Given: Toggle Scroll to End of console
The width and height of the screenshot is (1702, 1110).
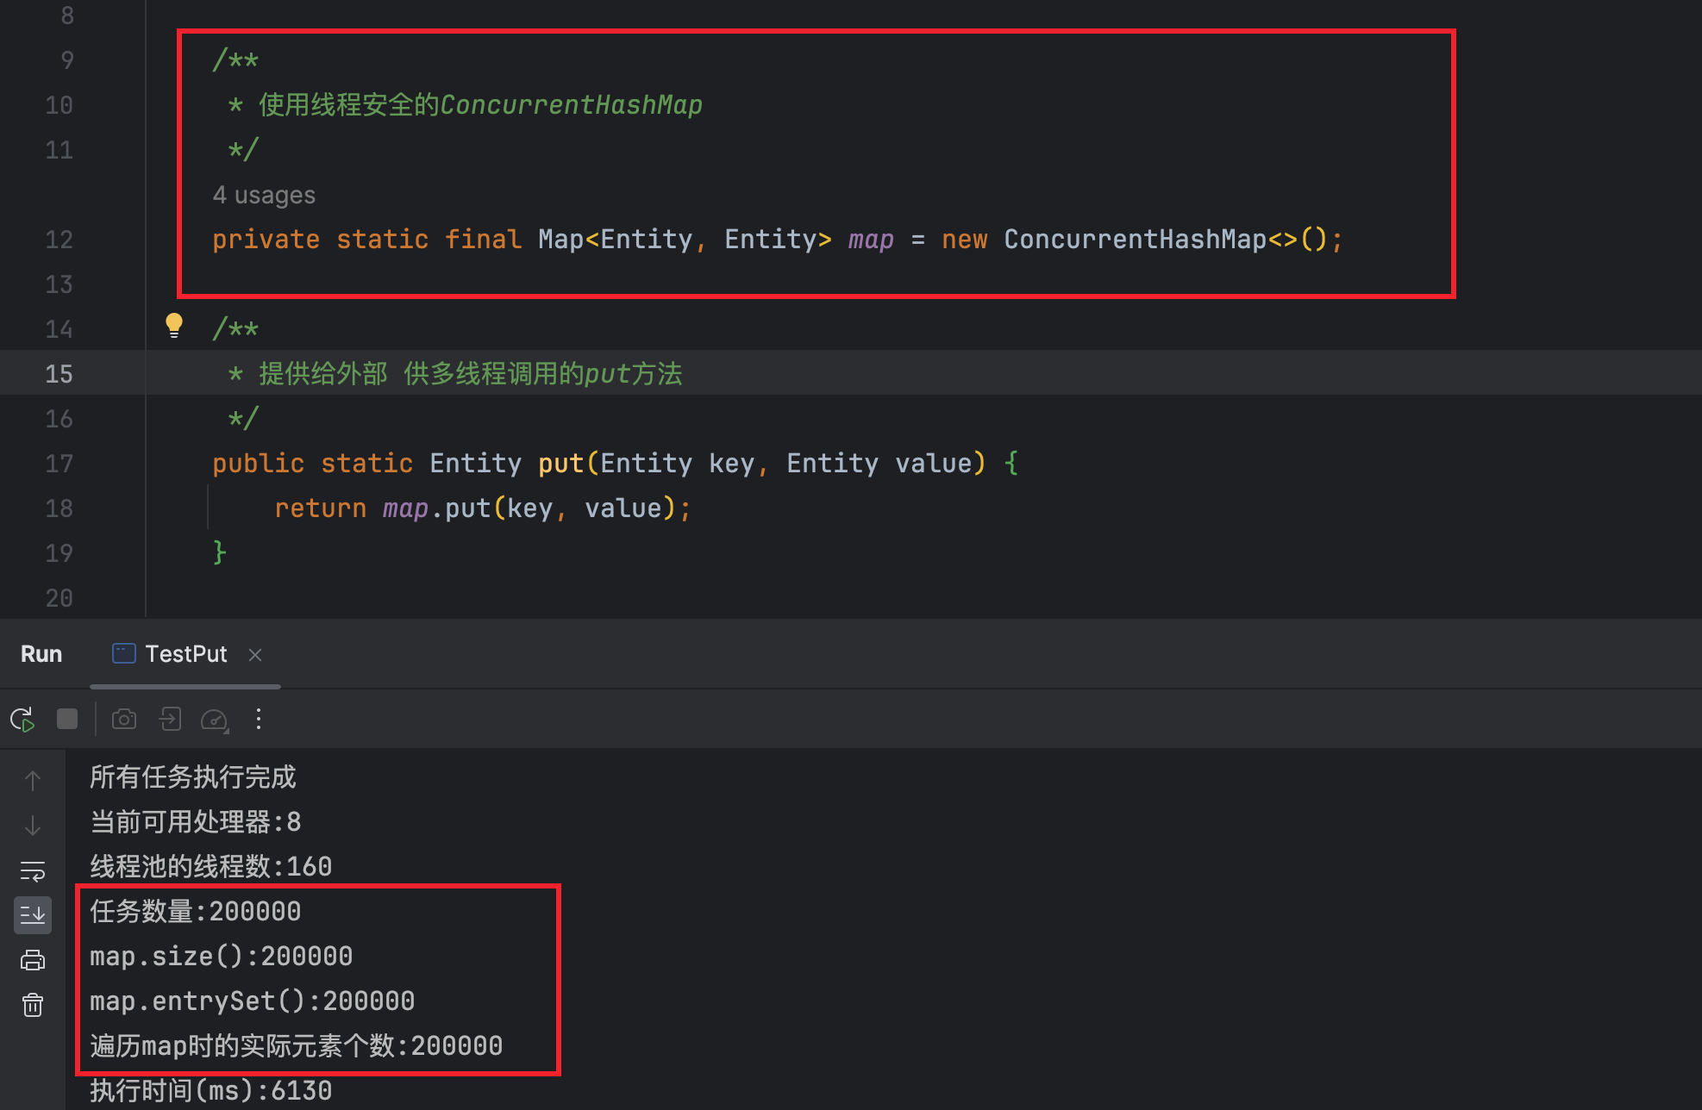Looking at the screenshot, I should pyautogui.click(x=33, y=915).
